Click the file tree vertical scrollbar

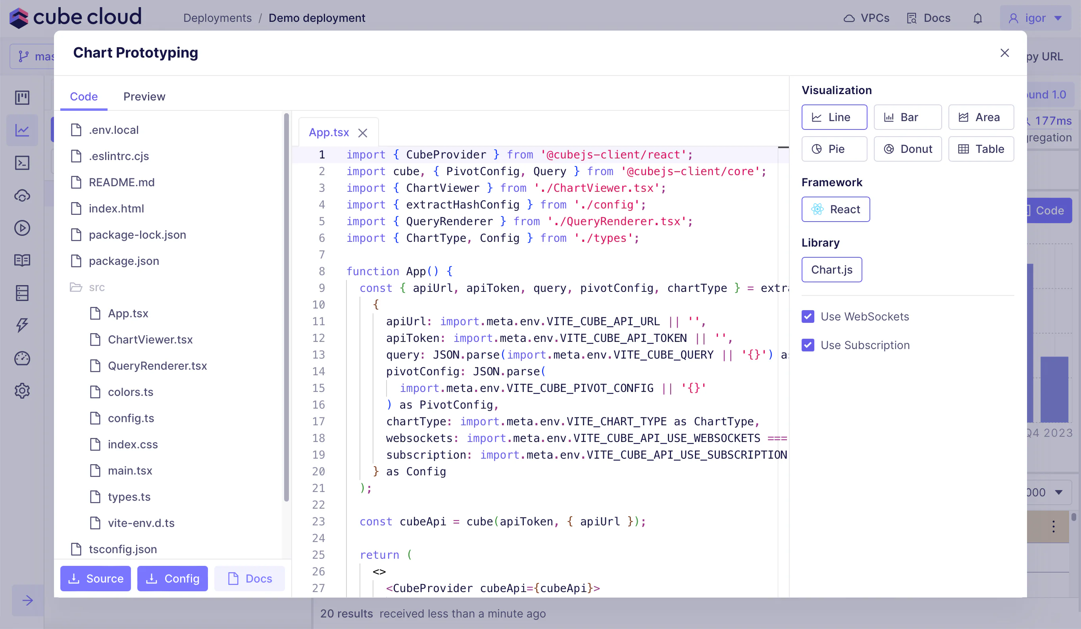(286, 307)
